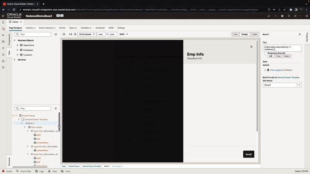Expand the Department business object

click(17, 45)
